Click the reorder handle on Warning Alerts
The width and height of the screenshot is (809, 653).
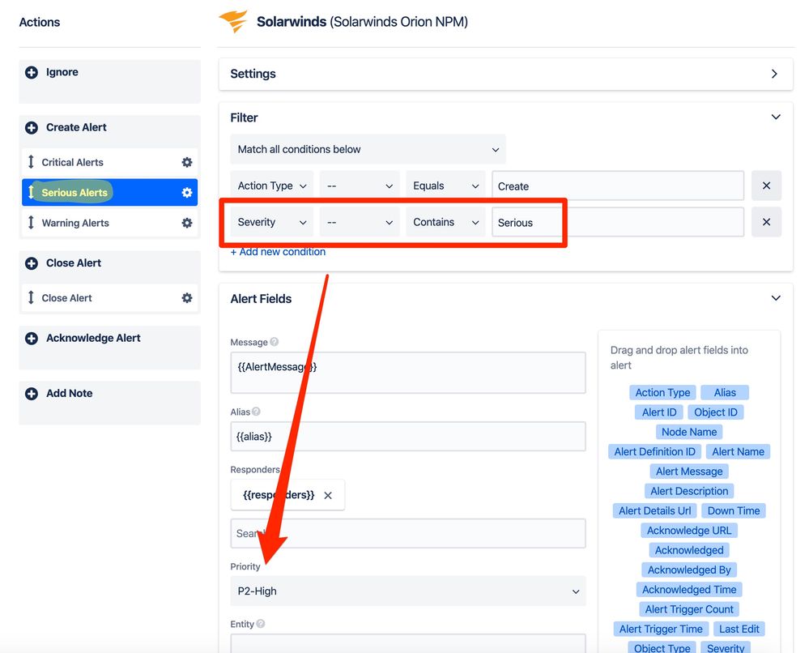pyautogui.click(x=31, y=223)
